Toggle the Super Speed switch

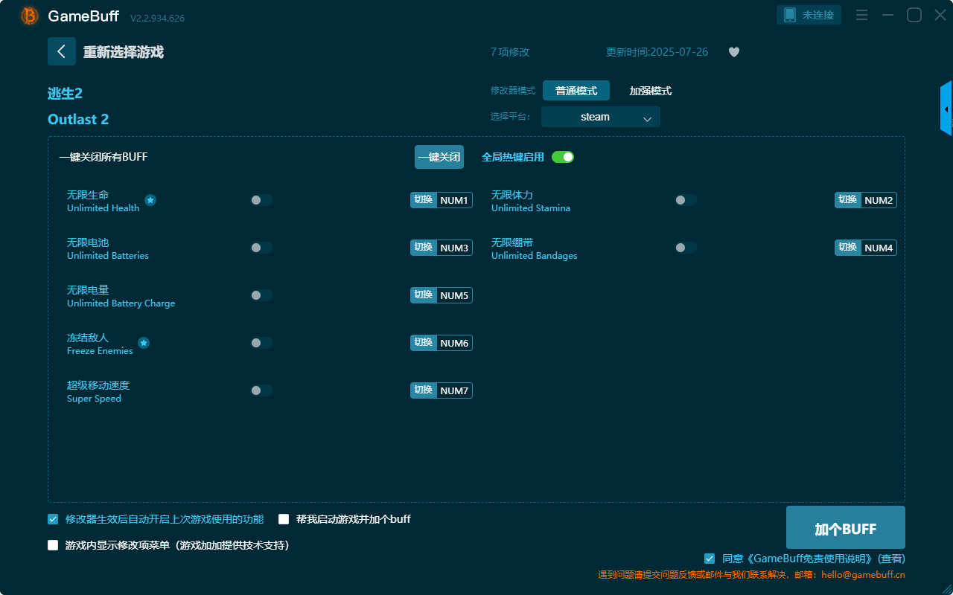(261, 390)
